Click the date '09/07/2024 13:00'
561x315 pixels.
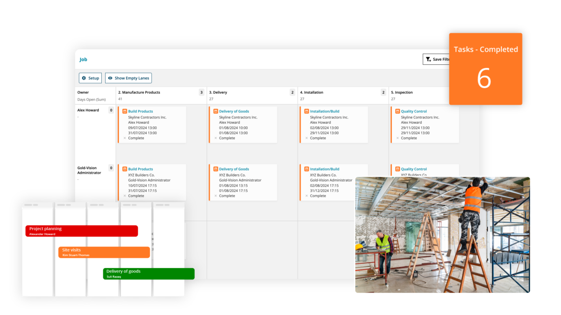point(142,128)
